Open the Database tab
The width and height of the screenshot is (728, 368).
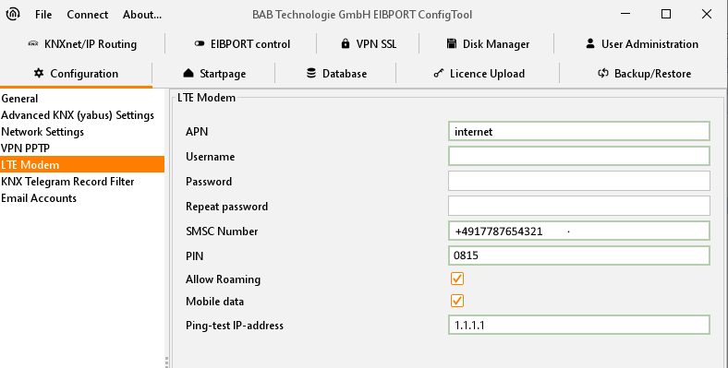coord(336,73)
